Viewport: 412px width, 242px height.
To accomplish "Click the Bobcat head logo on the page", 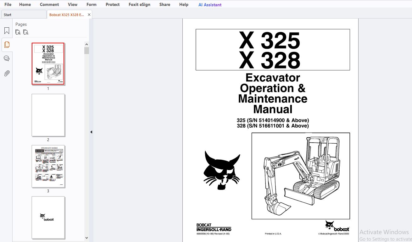I will [x=222, y=170].
